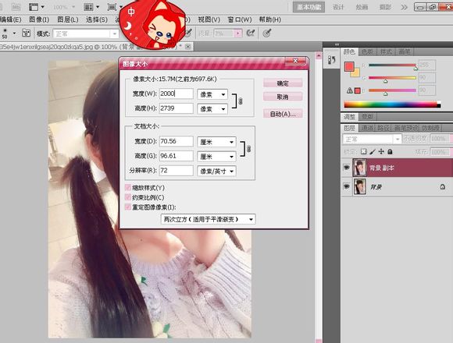Screen dimensions: 453x343
Task: Click the collapsed history panel icon
Action: pos(332,60)
